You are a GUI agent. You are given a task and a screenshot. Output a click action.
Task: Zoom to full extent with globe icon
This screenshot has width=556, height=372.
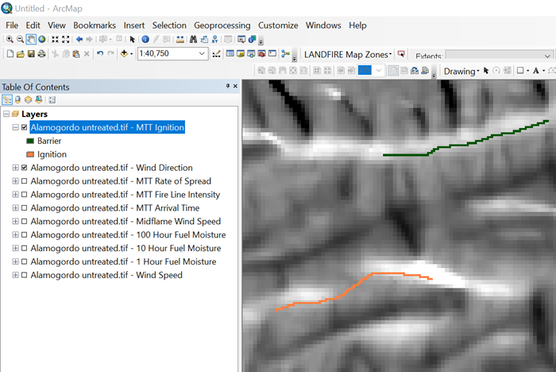[x=42, y=40]
